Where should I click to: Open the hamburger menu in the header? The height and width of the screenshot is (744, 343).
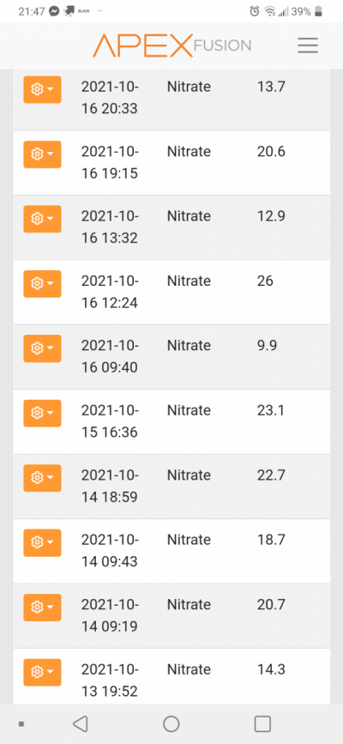pyautogui.click(x=308, y=45)
